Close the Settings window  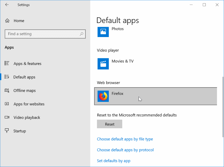click(217, 5)
